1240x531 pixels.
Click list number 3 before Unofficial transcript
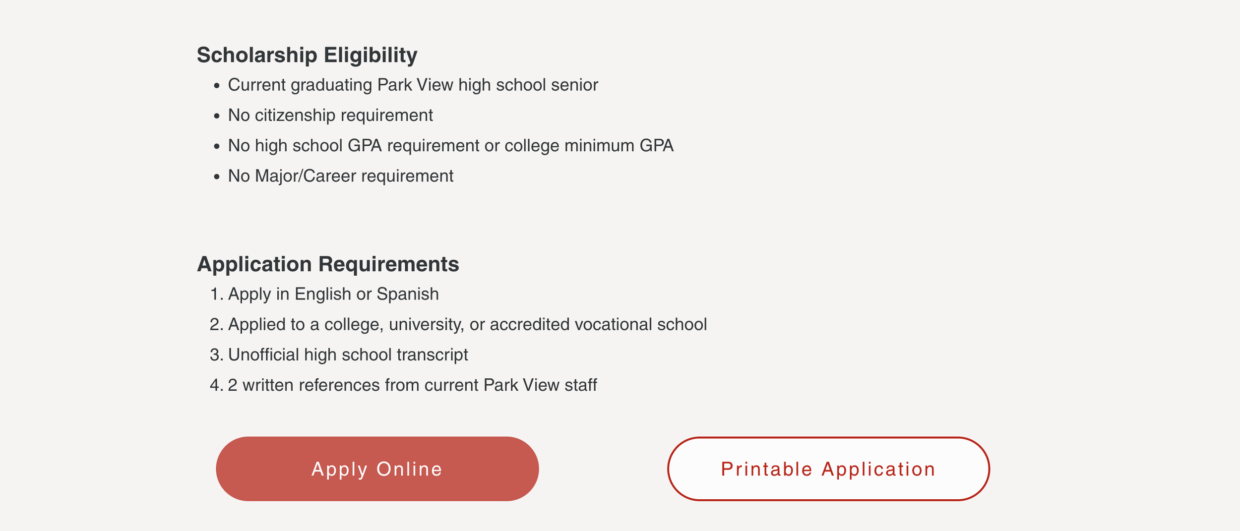217,354
